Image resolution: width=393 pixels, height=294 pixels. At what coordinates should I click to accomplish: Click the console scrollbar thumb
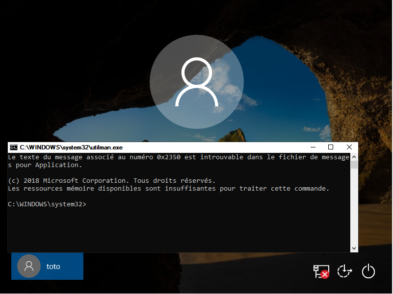tap(354, 165)
